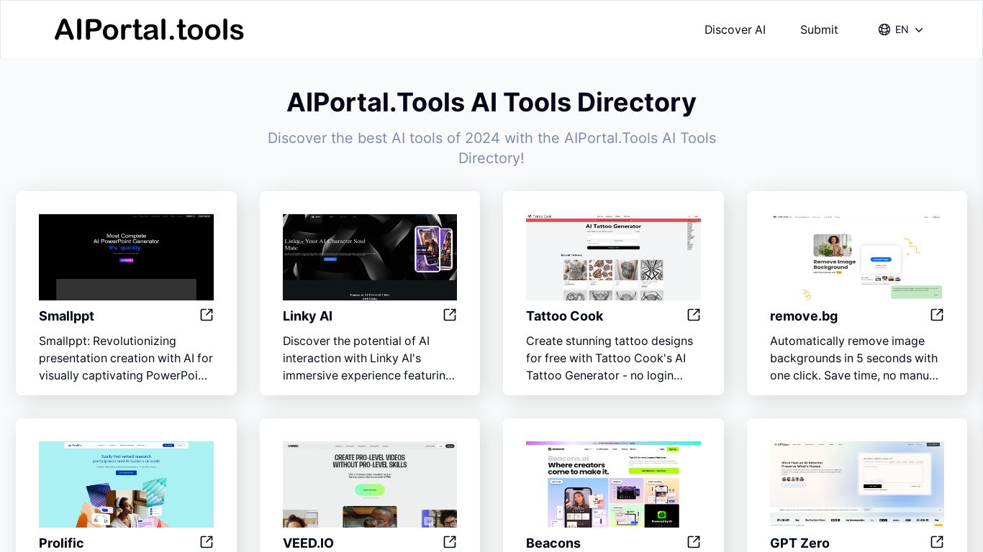Open the Smallppt title link
Viewport: 983px width, 552px height.
coord(66,316)
